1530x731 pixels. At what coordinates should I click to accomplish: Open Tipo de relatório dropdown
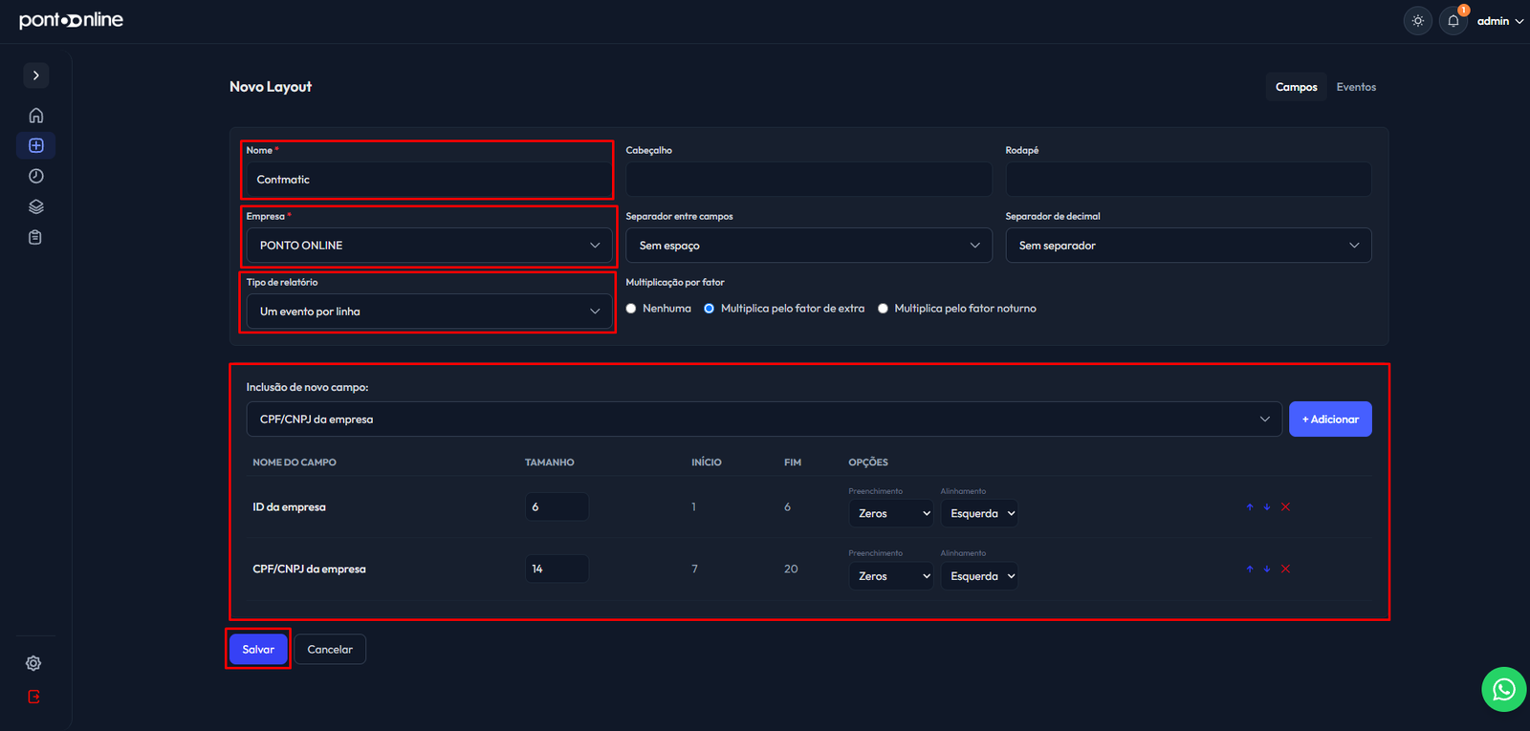(x=429, y=312)
